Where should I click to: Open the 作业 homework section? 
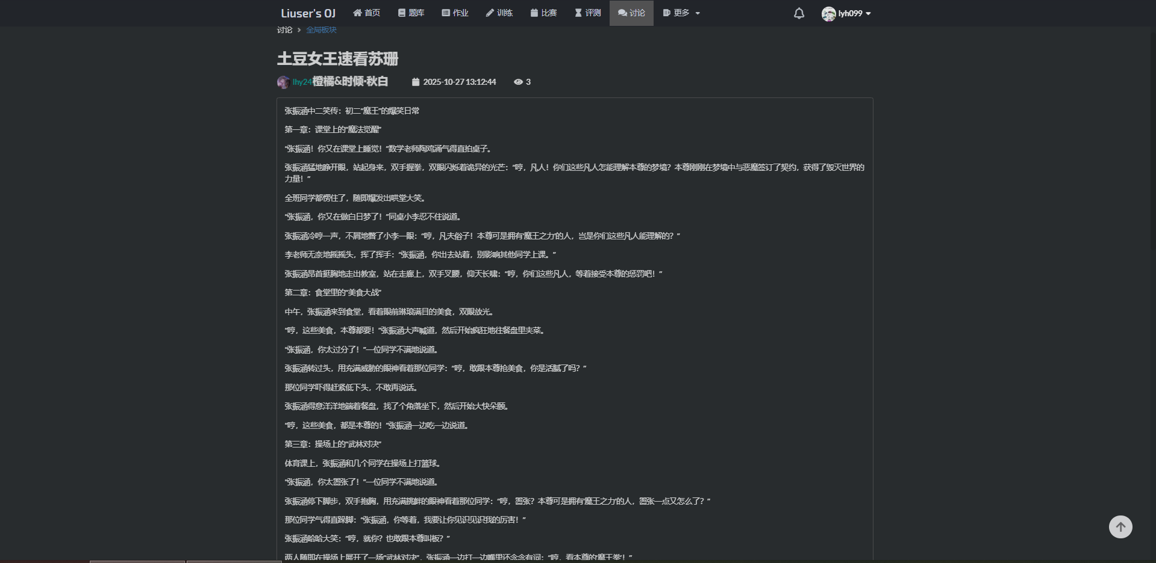(x=455, y=13)
